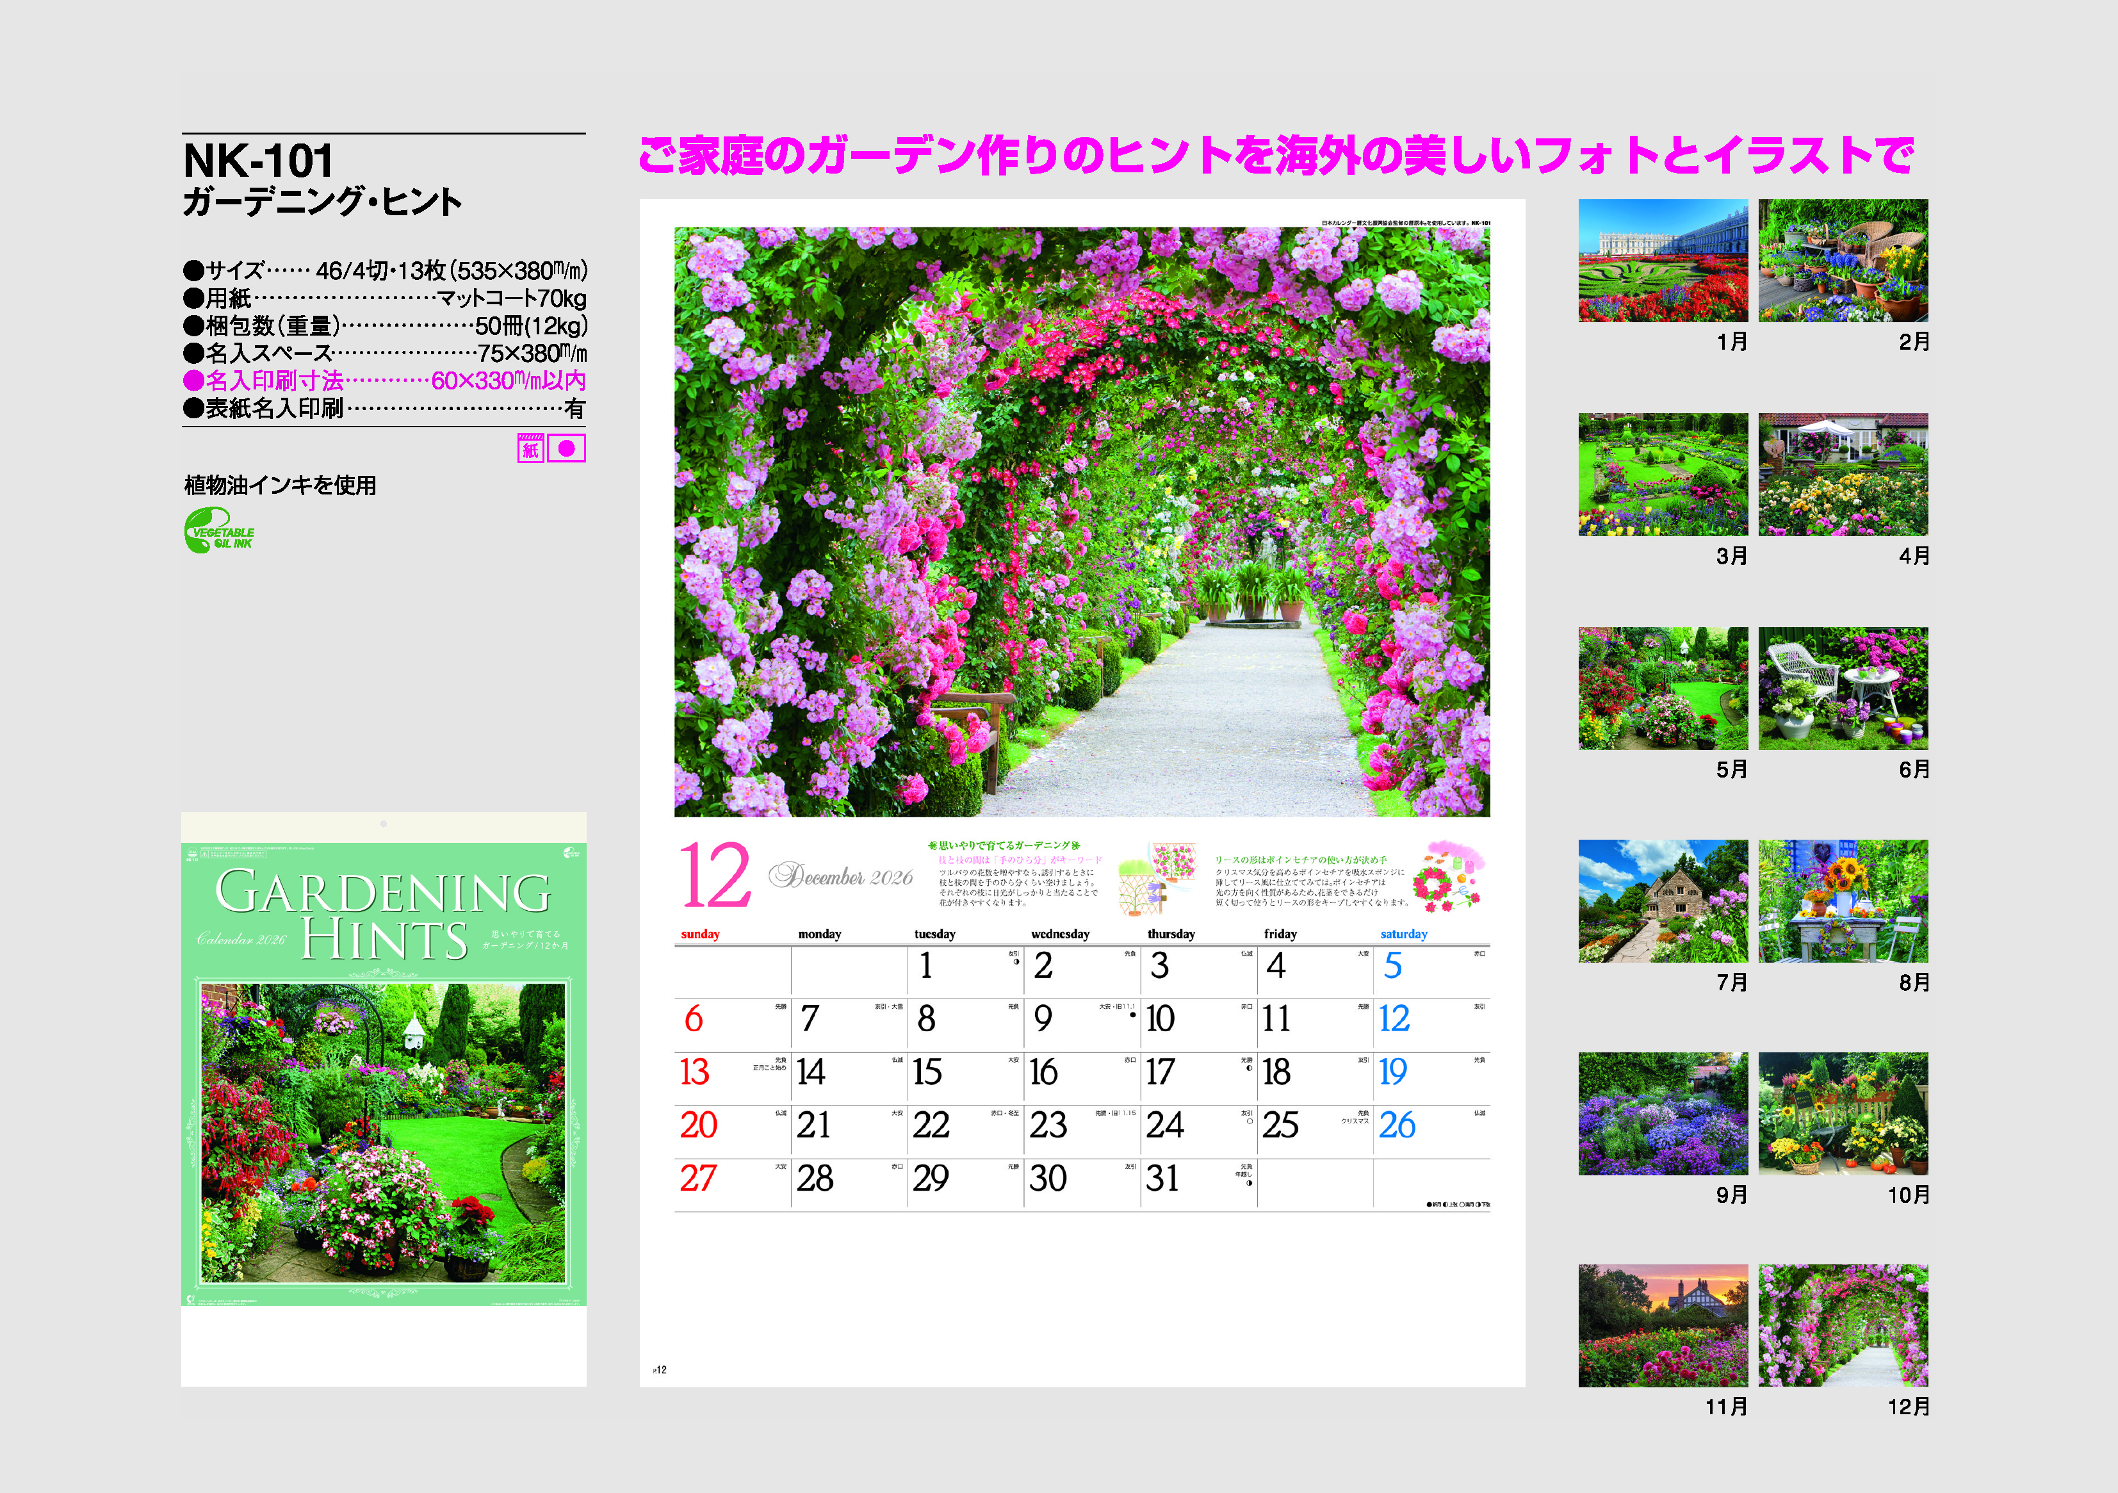The image size is (2118, 1493).
Task: Click the NK-101 product code heading
Action: 258,161
